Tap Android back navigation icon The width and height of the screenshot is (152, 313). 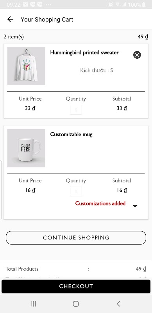118,304
